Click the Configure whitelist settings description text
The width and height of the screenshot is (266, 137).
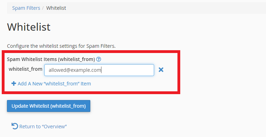coord(61,46)
